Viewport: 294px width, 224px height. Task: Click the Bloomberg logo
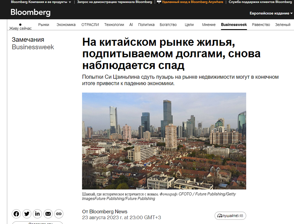click(x=30, y=12)
